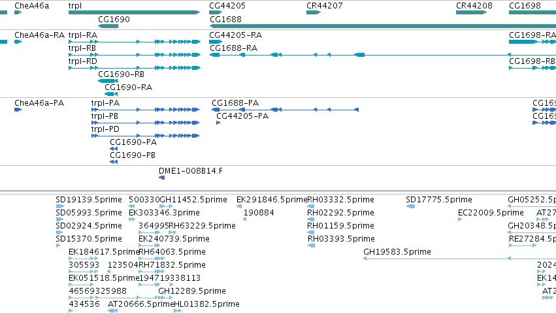Click transcript trpl-RB label
Screen dimensions: 556x314
pos(82,48)
